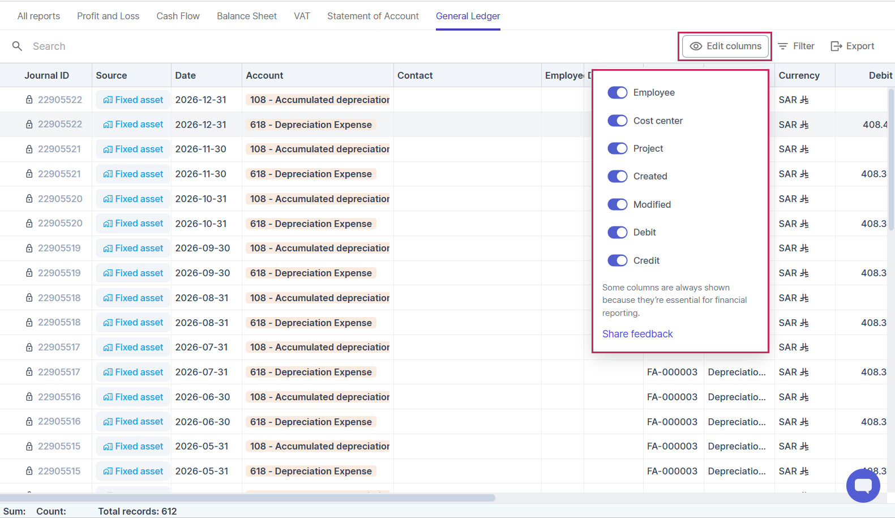
Task: Click lock icon beside first journal 22905522
Action: 29,100
